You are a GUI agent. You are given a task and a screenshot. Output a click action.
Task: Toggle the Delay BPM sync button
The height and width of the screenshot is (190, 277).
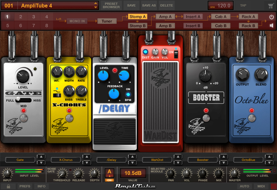coord(128,95)
